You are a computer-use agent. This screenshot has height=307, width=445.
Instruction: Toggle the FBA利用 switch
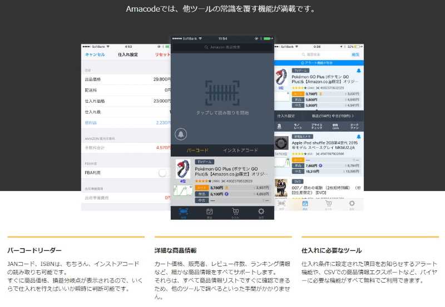[x=164, y=173]
